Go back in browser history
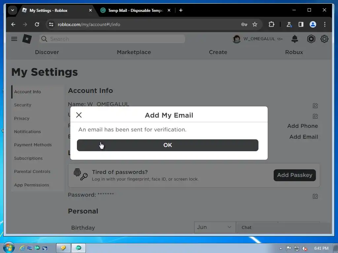The width and height of the screenshot is (338, 253). (13, 24)
